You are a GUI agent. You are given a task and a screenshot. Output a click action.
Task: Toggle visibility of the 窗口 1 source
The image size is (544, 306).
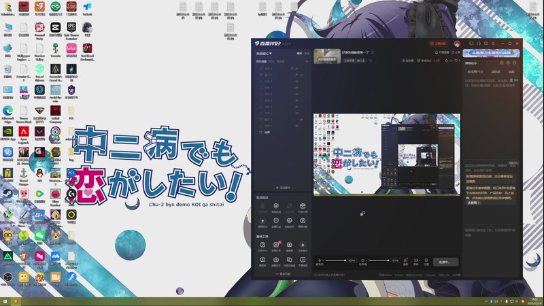tap(301, 75)
